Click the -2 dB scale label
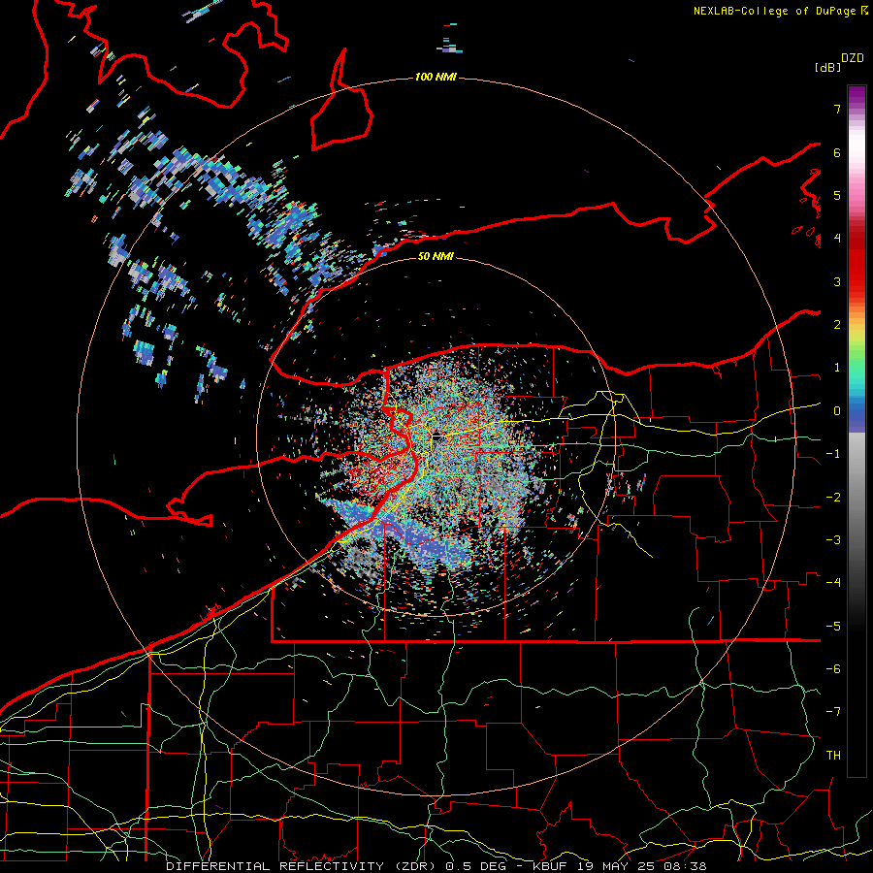 (x=833, y=498)
